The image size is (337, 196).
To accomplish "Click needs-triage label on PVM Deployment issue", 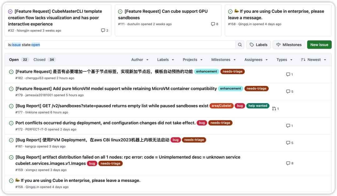I will click(x=194, y=140).
